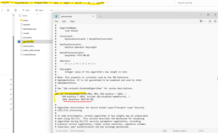
Task: Add a new Notepad tab with plus button
Action: click(100, 16)
